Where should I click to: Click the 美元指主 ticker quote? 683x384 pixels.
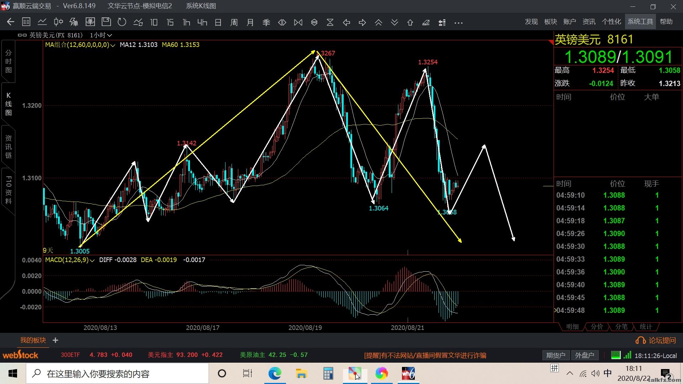[x=185, y=355]
